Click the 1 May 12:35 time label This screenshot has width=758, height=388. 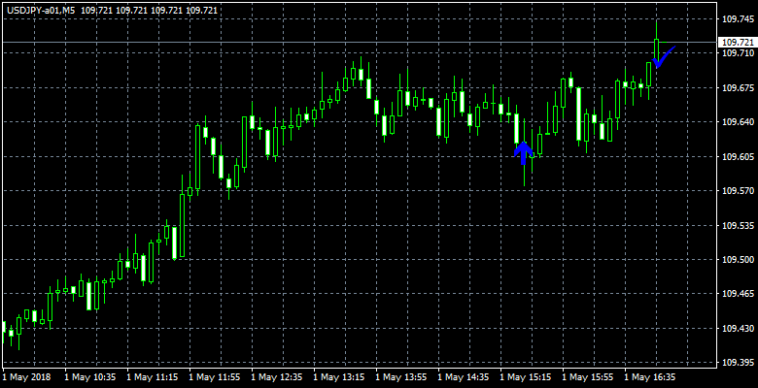tap(275, 376)
